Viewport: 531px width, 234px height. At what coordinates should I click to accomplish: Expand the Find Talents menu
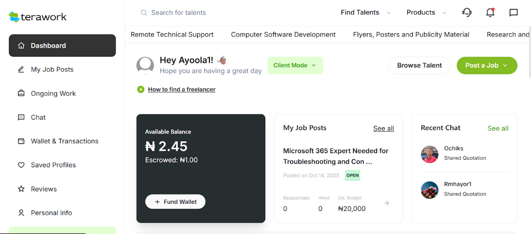tap(366, 13)
